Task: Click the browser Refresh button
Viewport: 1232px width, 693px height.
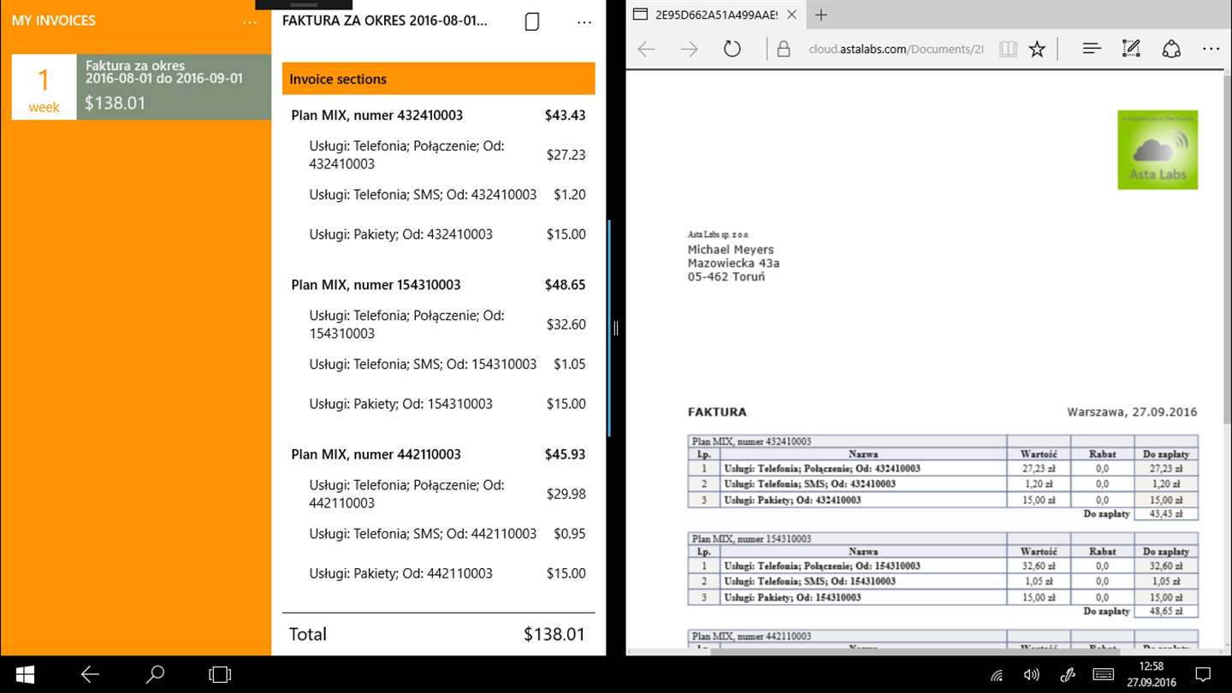Action: click(731, 49)
